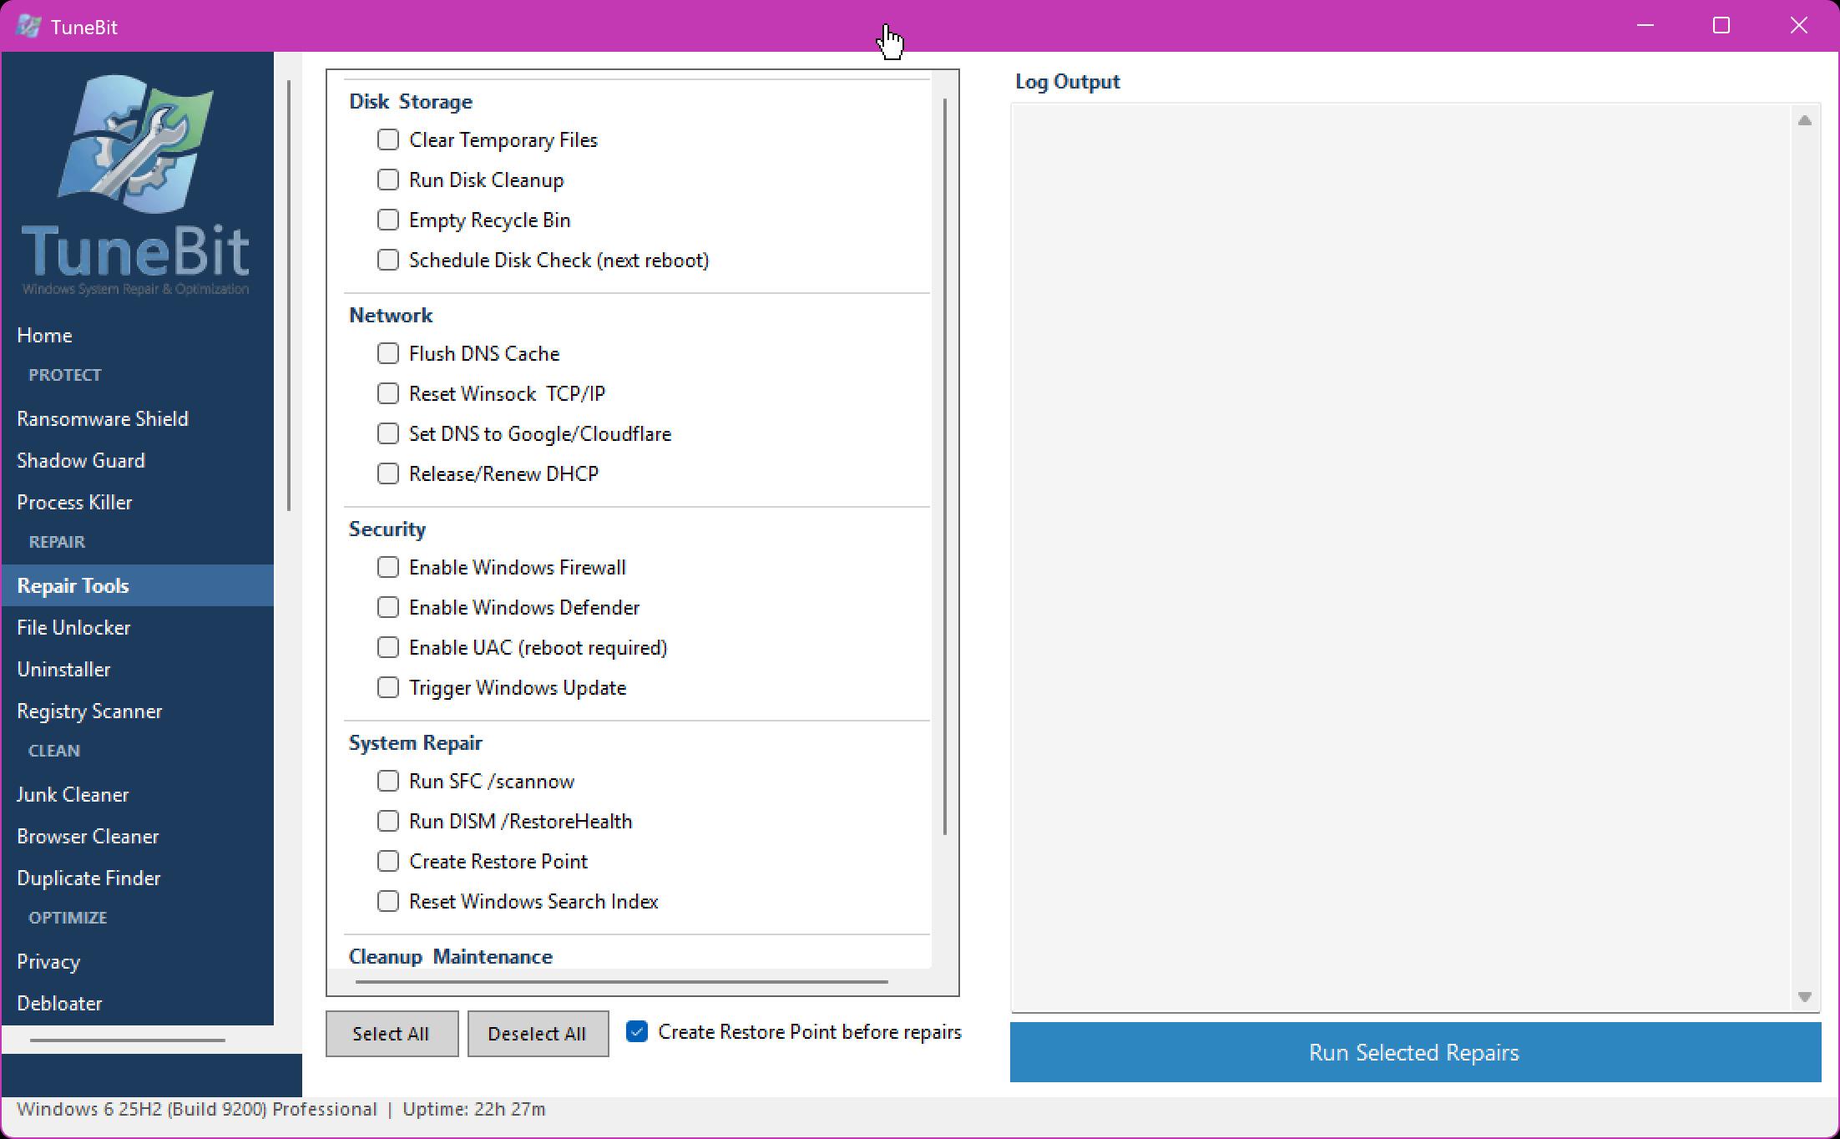
Task: Check Flush DNS Cache
Action: point(388,353)
